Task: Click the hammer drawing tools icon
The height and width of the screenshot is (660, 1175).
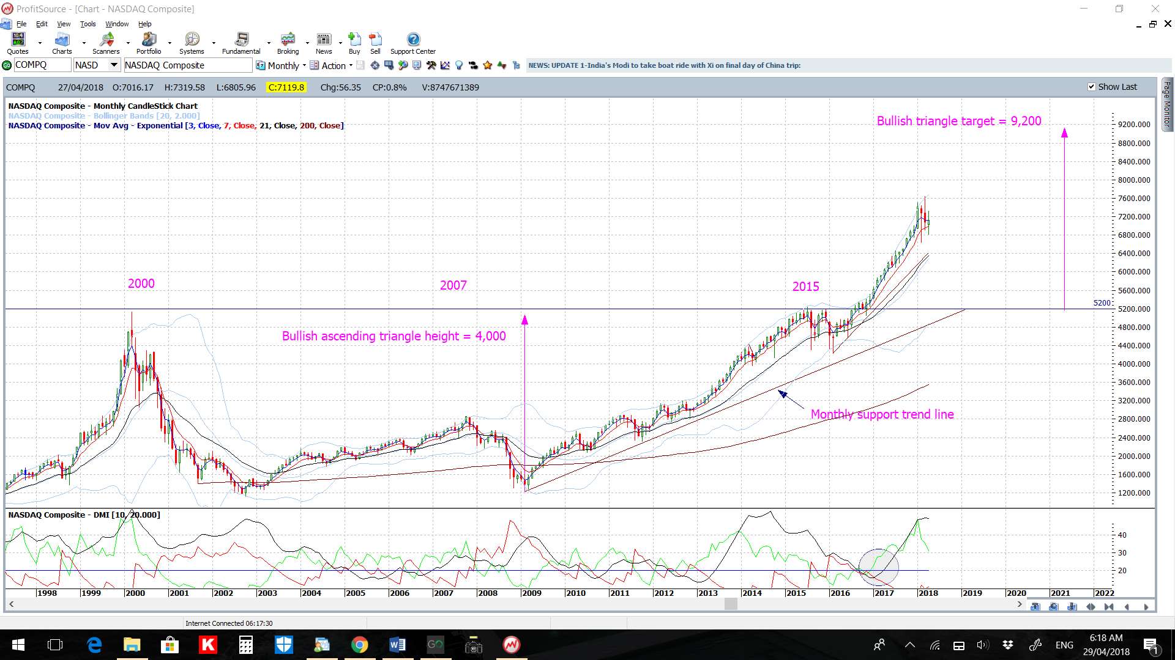Action: tap(431, 65)
